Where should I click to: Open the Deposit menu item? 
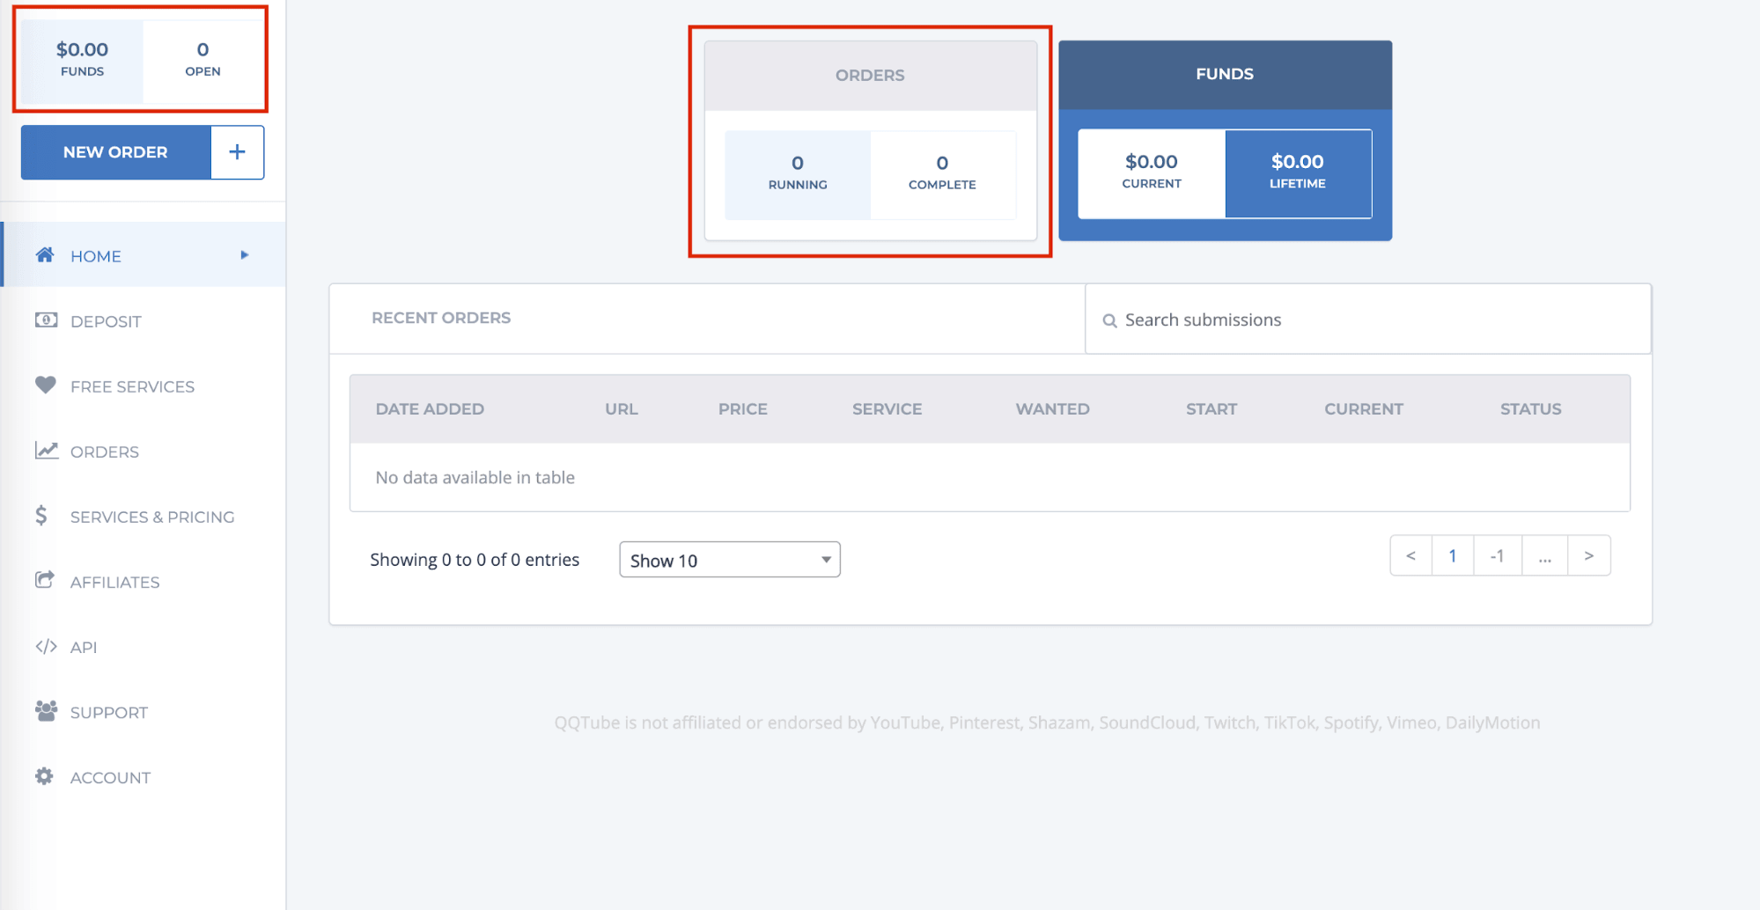coord(144,321)
